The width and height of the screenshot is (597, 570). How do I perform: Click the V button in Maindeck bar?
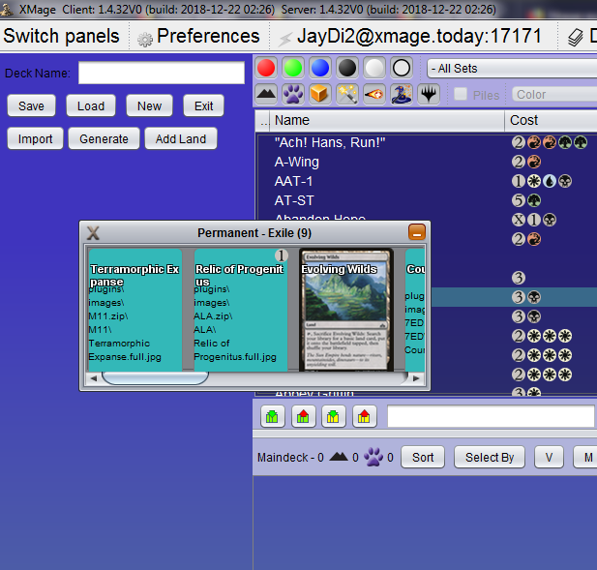coord(549,457)
